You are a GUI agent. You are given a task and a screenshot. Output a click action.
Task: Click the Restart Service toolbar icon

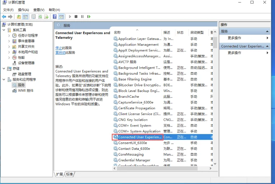[x=89, y=17]
